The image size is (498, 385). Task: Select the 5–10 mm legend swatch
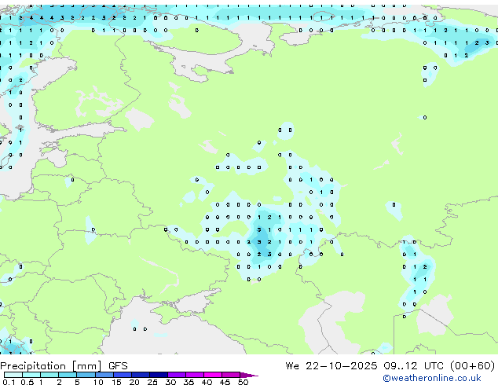pos(86,375)
